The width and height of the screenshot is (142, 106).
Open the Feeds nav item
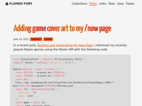[130, 4]
